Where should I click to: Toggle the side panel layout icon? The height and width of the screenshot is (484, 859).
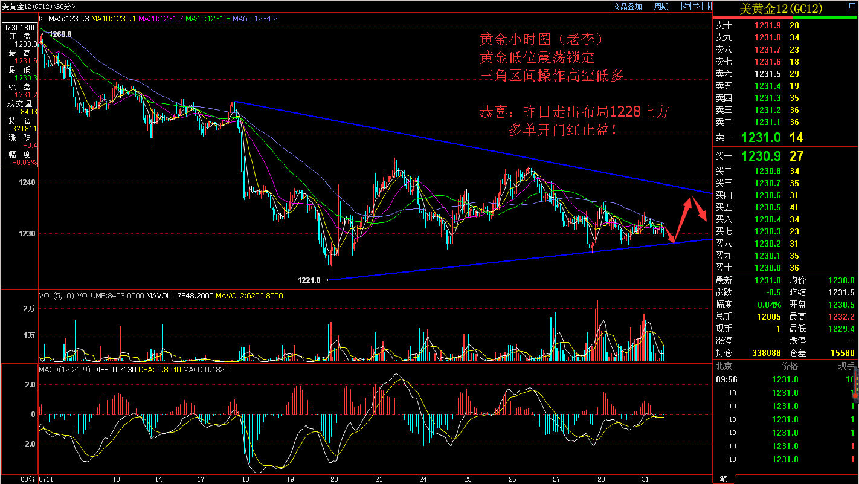click(x=707, y=6)
